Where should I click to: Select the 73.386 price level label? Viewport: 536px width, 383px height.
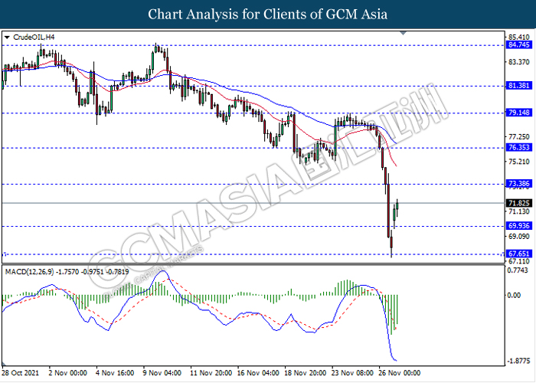point(518,184)
